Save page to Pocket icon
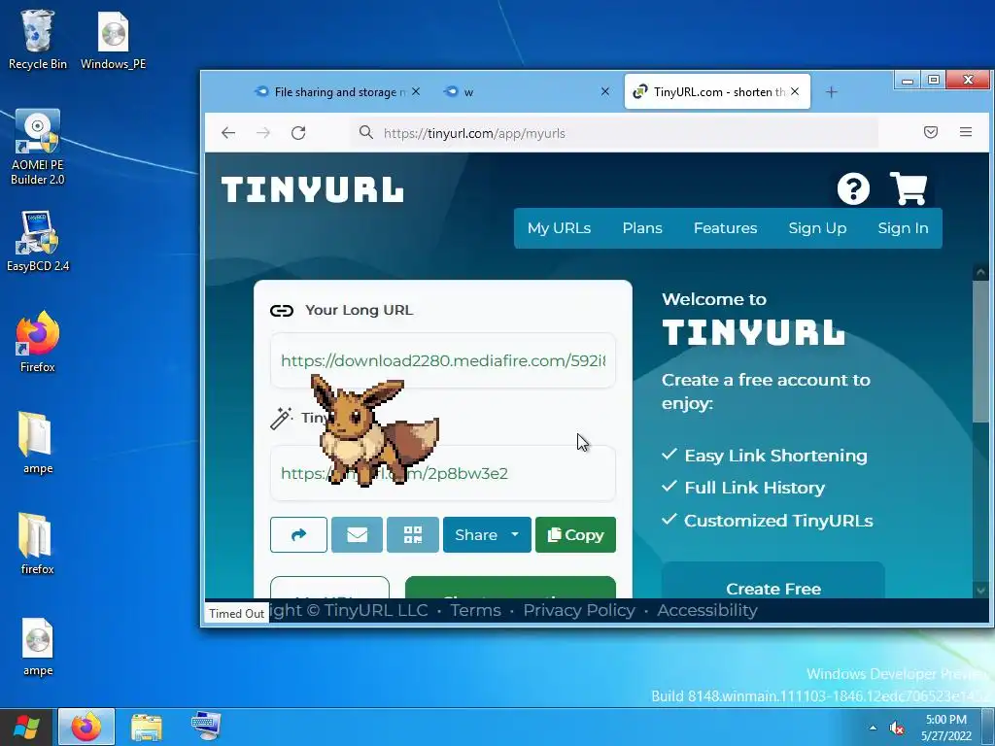Viewport: 995px width, 746px height. pyautogui.click(x=930, y=132)
